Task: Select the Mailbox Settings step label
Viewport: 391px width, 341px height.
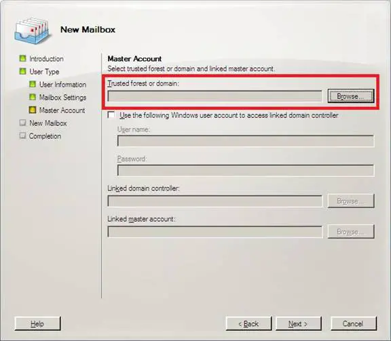Action: 62,97
